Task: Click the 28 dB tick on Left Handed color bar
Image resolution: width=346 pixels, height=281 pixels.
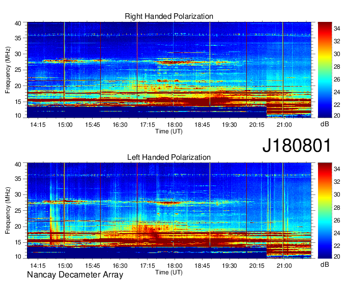Action: (x=337, y=208)
